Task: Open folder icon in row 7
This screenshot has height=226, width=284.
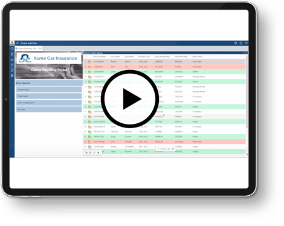Action: (90, 92)
